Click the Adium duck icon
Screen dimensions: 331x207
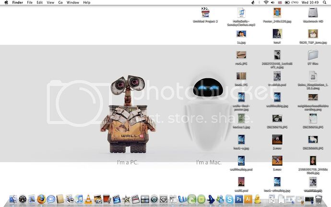[258, 199]
